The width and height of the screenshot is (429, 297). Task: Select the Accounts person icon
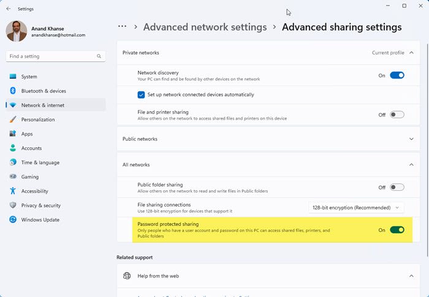(13, 148)
